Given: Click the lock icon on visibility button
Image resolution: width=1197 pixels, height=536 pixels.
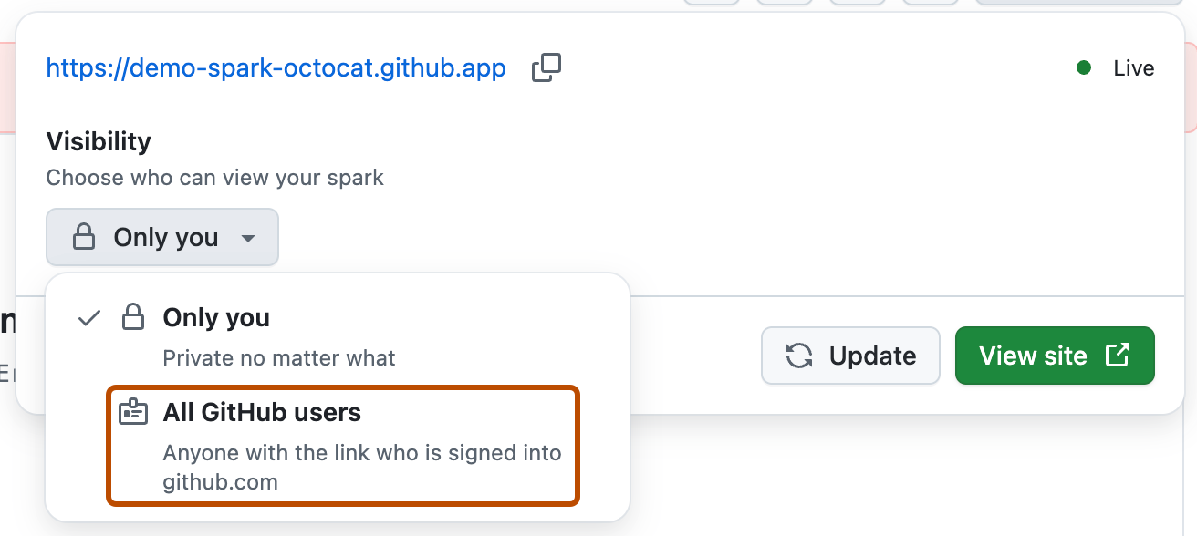Looking at the screenshot, I should [85, 237].
